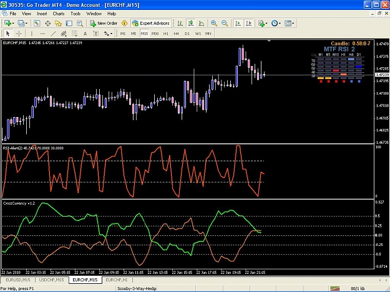Viewport: 390px width, 292px height.
Task: Set timeframe to D1
Action: pos(187,34)
